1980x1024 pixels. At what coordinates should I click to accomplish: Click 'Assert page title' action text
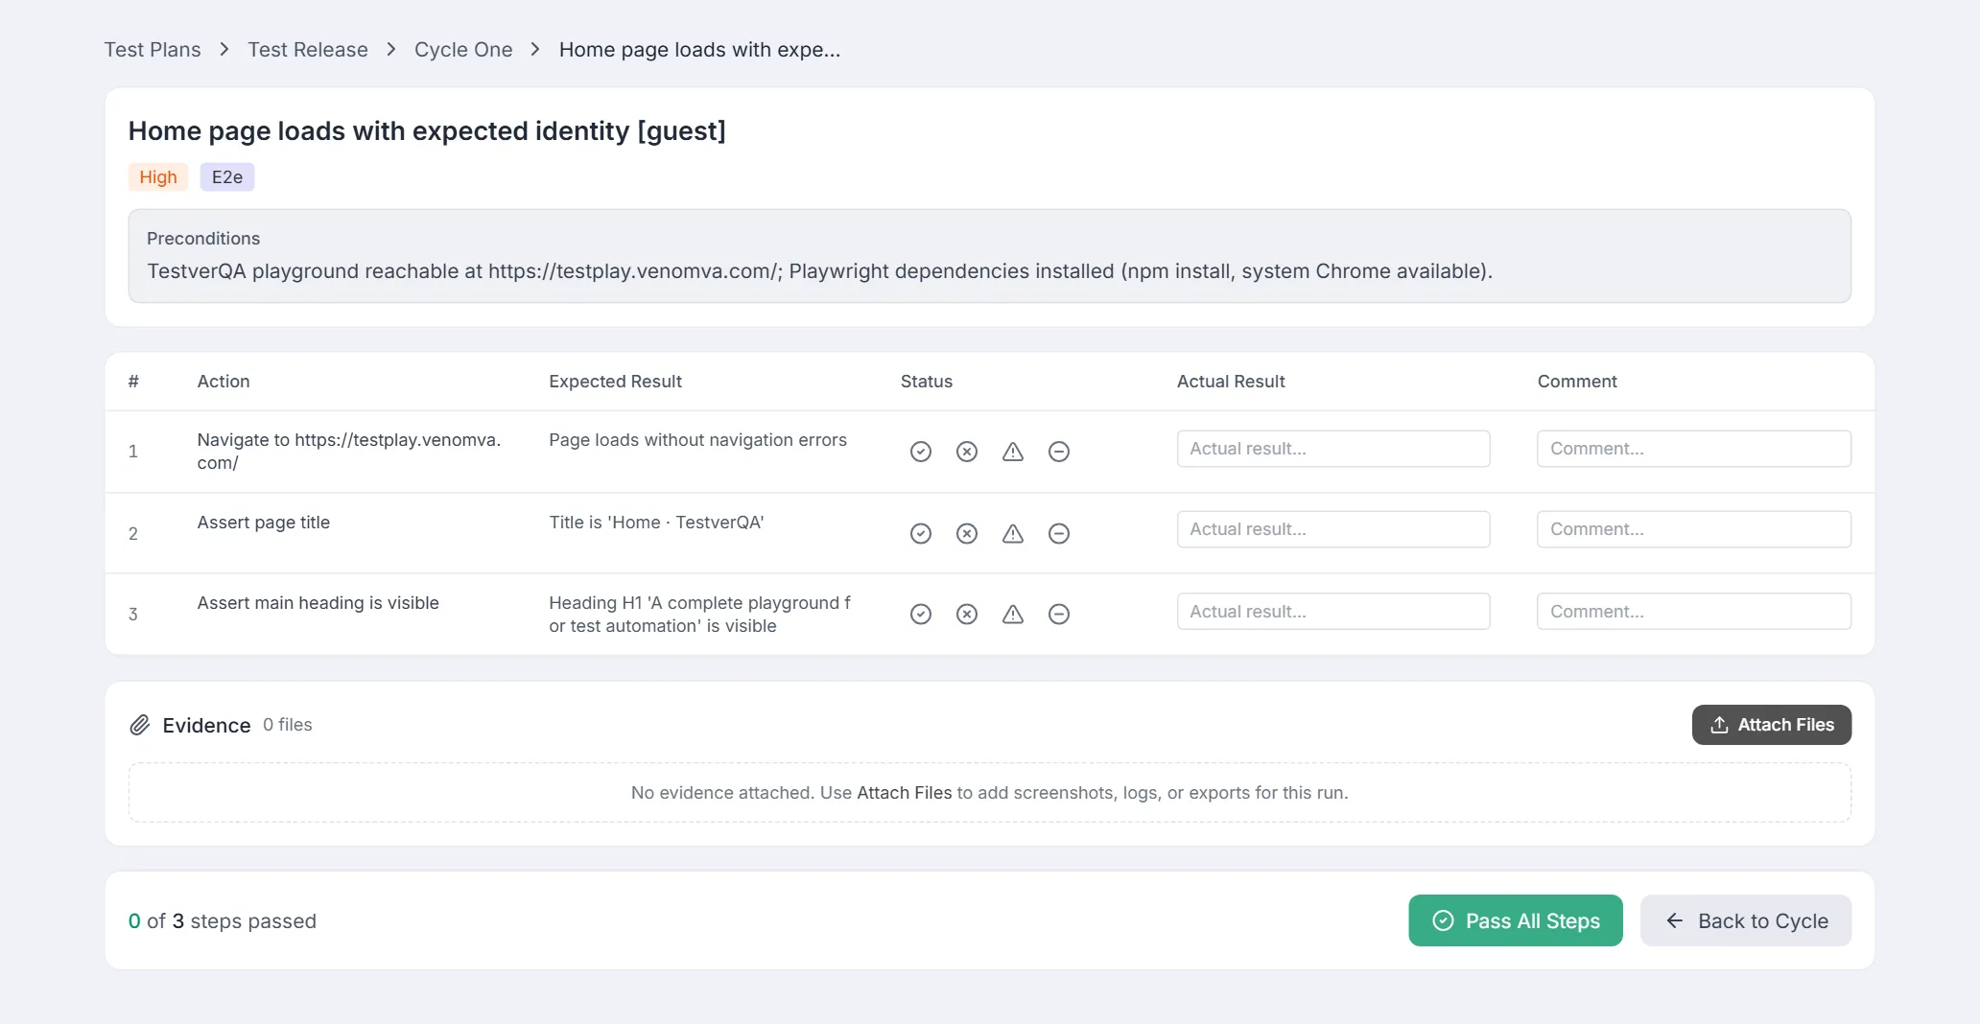[264, 523]
